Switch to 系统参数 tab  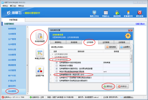pos(74,42)
